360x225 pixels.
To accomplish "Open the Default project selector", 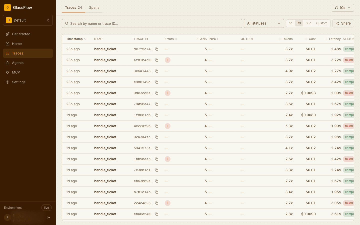I will click(x=28, y=20).
